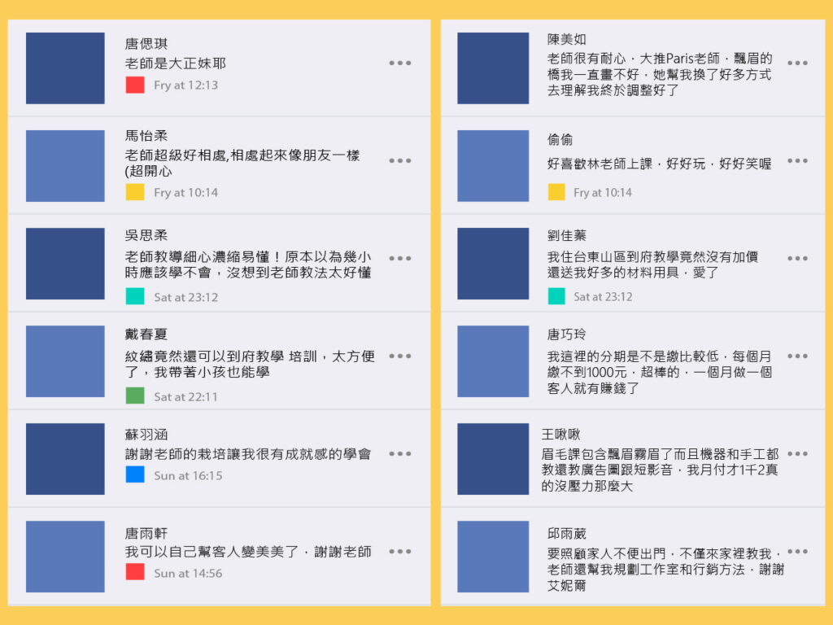Expand options for 蘇羽涵's comment

[399, 454]
